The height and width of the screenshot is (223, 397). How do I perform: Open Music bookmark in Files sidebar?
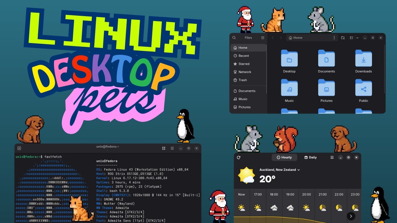[248, 99]
